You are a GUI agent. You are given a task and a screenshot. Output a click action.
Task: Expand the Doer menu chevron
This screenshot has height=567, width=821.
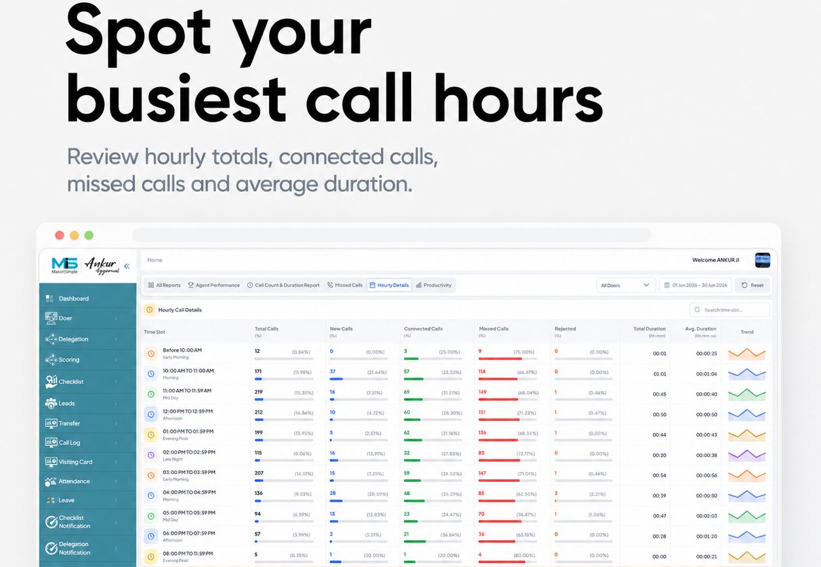tap(116, 318)
